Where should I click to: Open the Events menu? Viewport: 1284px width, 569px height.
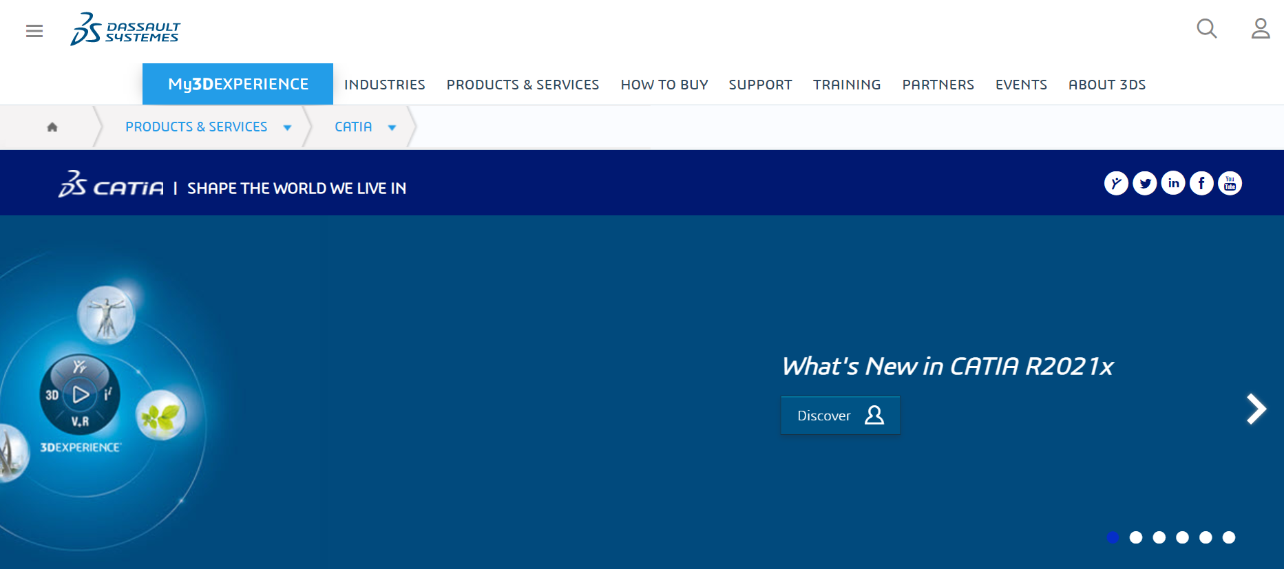(1021, 85)
